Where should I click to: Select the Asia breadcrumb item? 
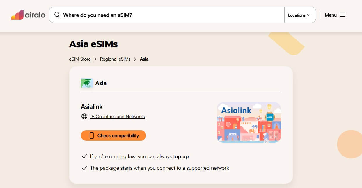pyautogui.click(x=144, y=59)
